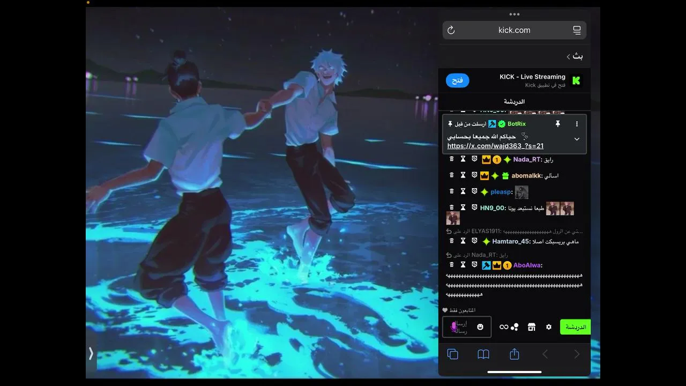Open pleasp username profile
This screenshot has width=686, height=386.
(501, 192)
